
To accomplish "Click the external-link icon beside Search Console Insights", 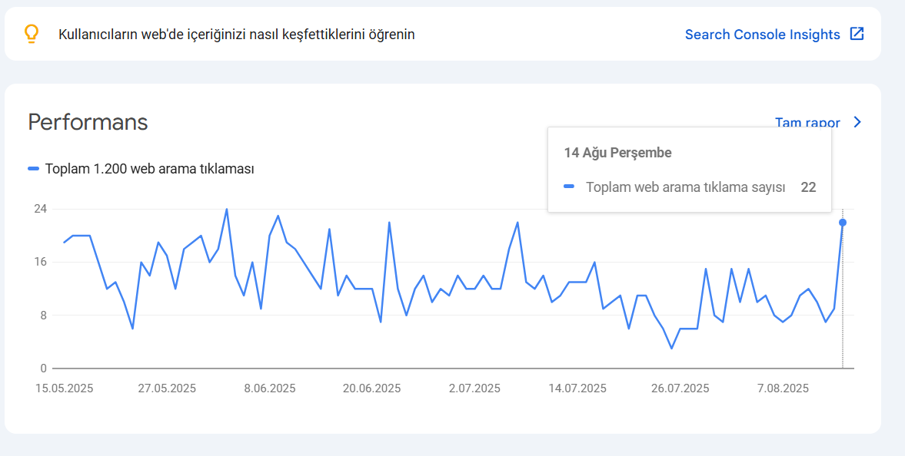I will [857, 34].
